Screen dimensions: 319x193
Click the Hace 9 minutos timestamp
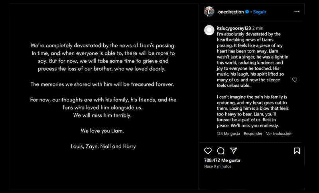pyautogui.click(x=218, y=166)
